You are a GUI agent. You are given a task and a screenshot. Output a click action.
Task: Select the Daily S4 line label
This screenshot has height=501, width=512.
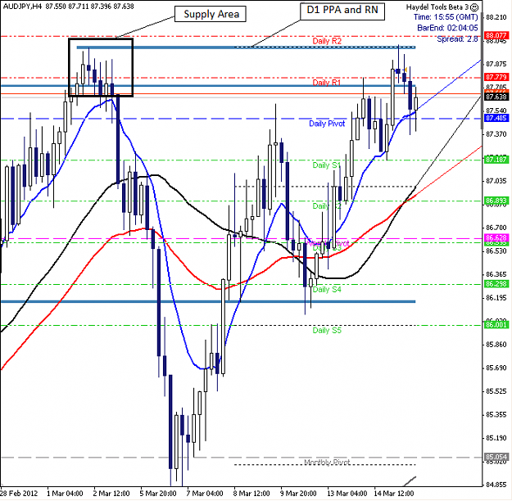(x=327, y=290)
